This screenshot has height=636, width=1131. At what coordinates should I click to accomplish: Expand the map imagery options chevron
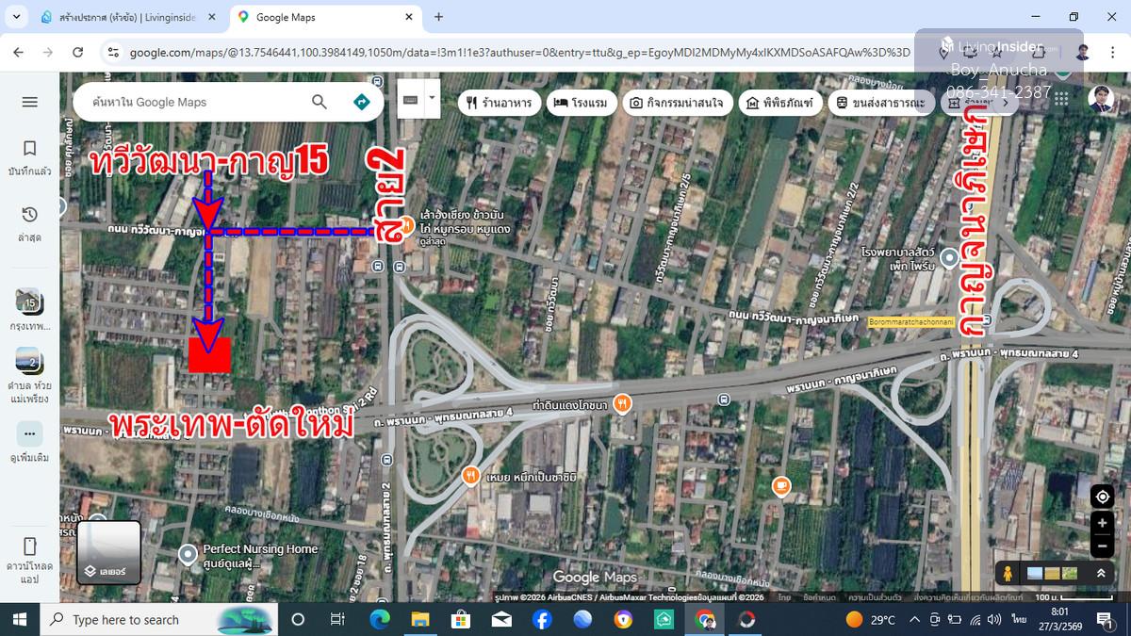pyautogui.click(x=1100, y=573)
